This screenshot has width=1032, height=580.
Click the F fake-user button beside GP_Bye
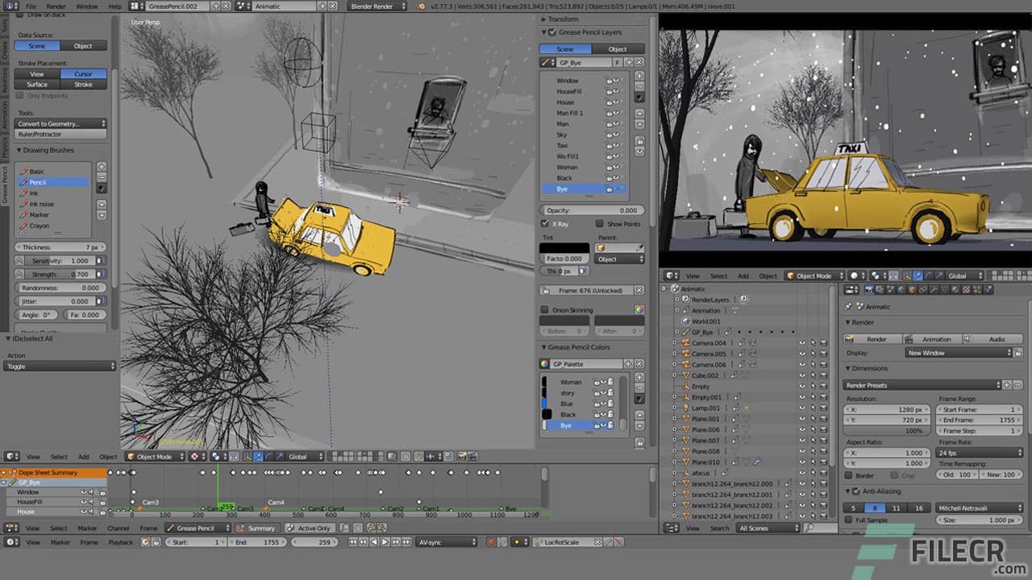[618, 62]
